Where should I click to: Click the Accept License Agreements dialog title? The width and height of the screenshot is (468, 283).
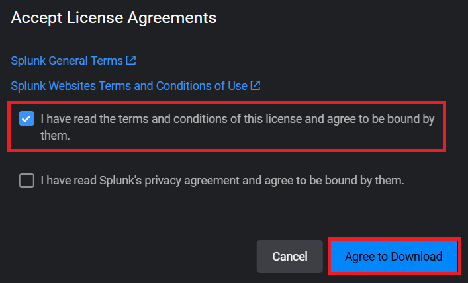tap(114, 18)
